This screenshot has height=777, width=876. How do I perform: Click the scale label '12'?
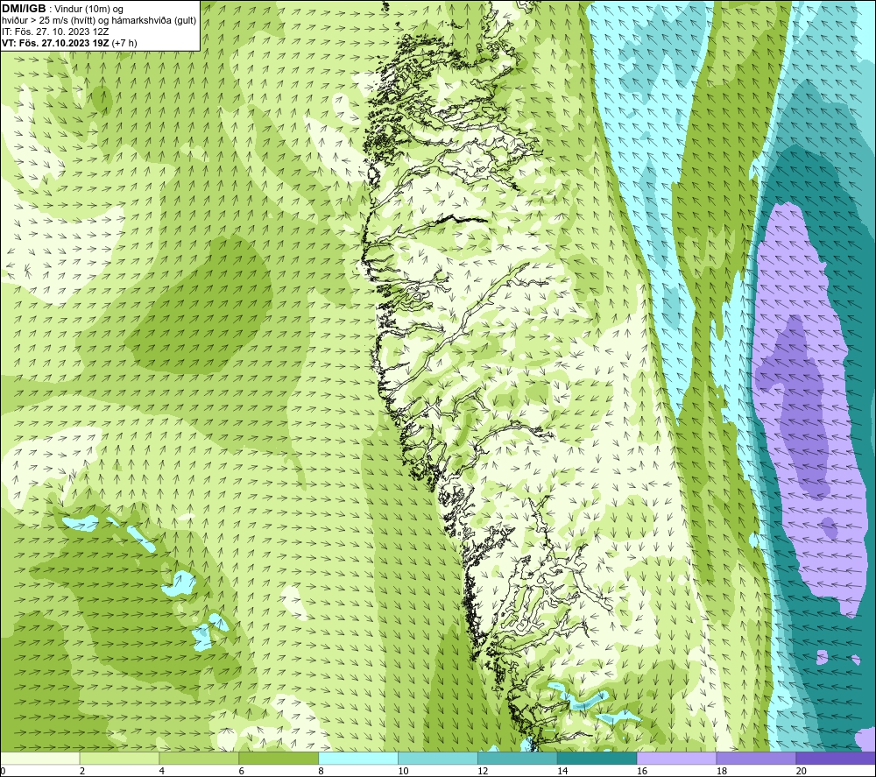483,772
